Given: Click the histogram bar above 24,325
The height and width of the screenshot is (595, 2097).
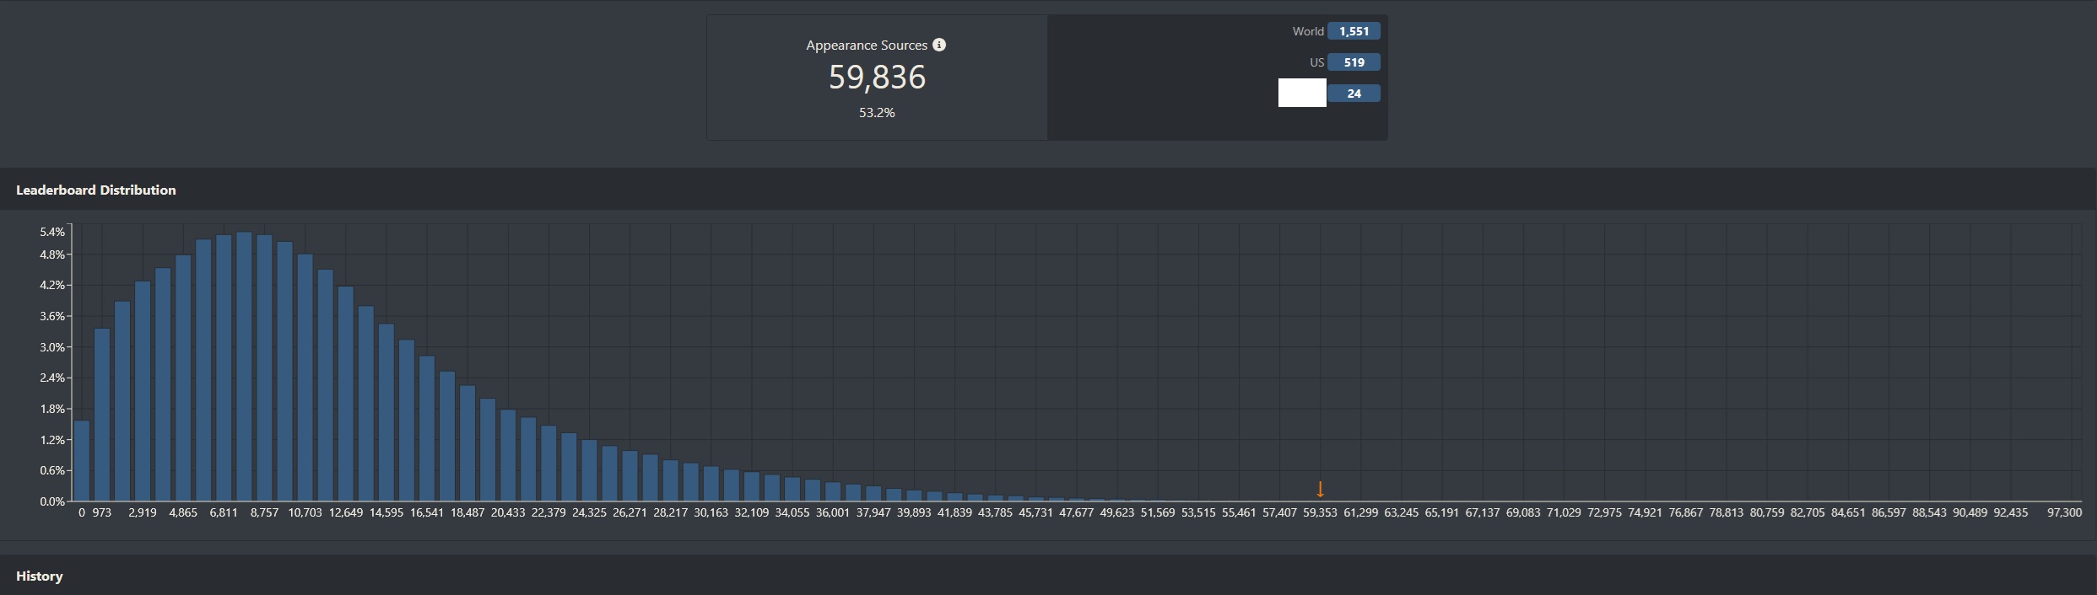Looking at the screenshot, I should (x=589, y=471).
